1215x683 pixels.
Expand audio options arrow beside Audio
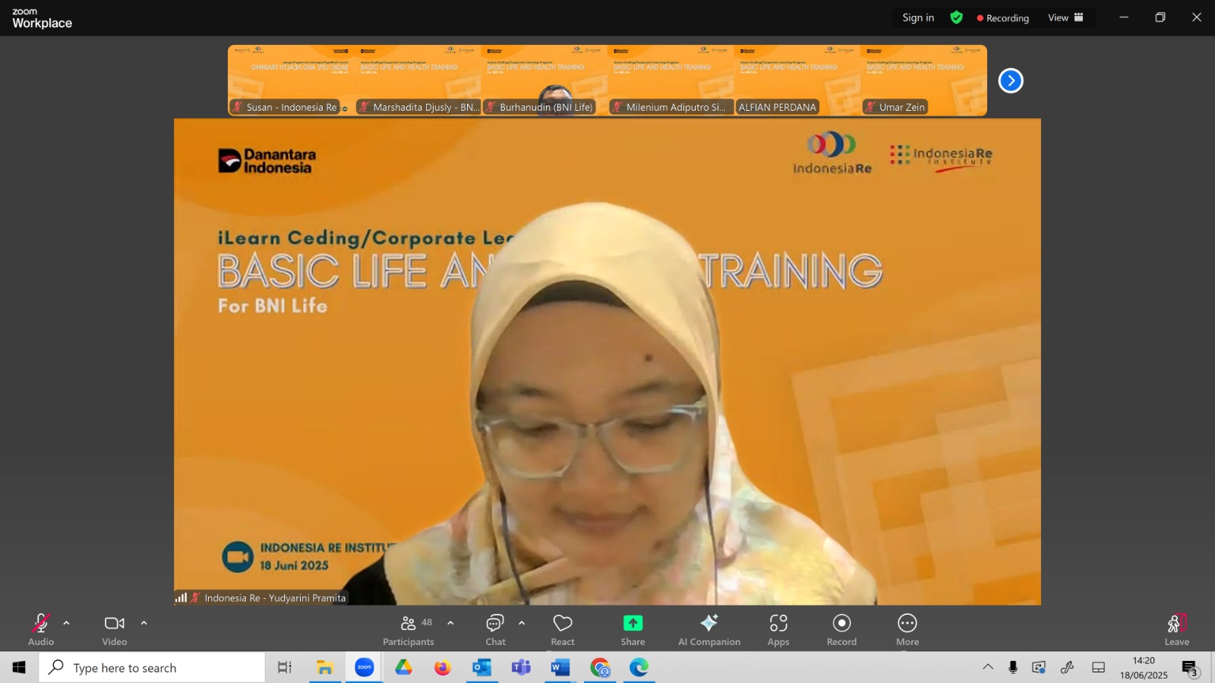coord(67,623)
